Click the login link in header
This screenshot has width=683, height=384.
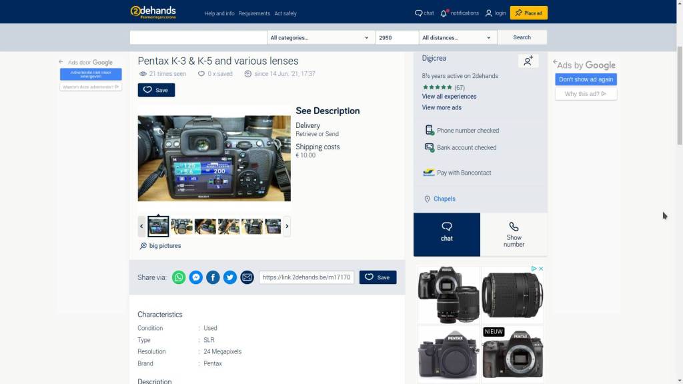click(496, 13)
